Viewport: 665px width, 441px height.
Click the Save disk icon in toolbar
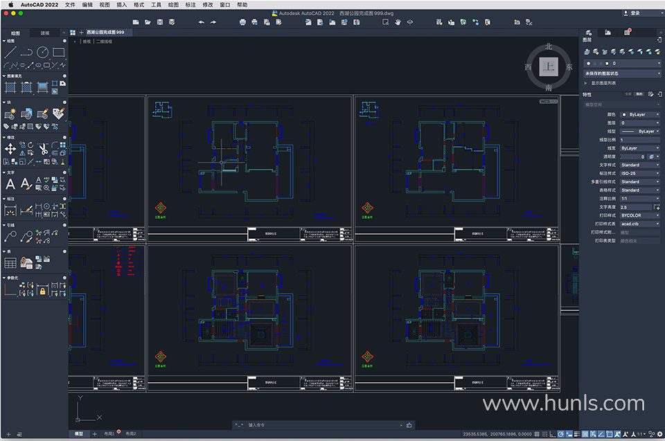click(159, 22)
